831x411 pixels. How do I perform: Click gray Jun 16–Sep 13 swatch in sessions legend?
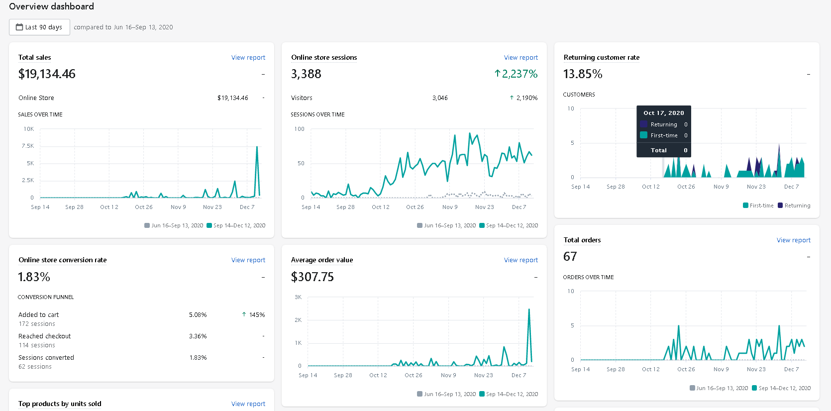pyautogui.click(x=420, y=225)
